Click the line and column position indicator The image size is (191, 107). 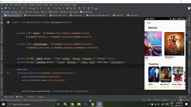144,100
